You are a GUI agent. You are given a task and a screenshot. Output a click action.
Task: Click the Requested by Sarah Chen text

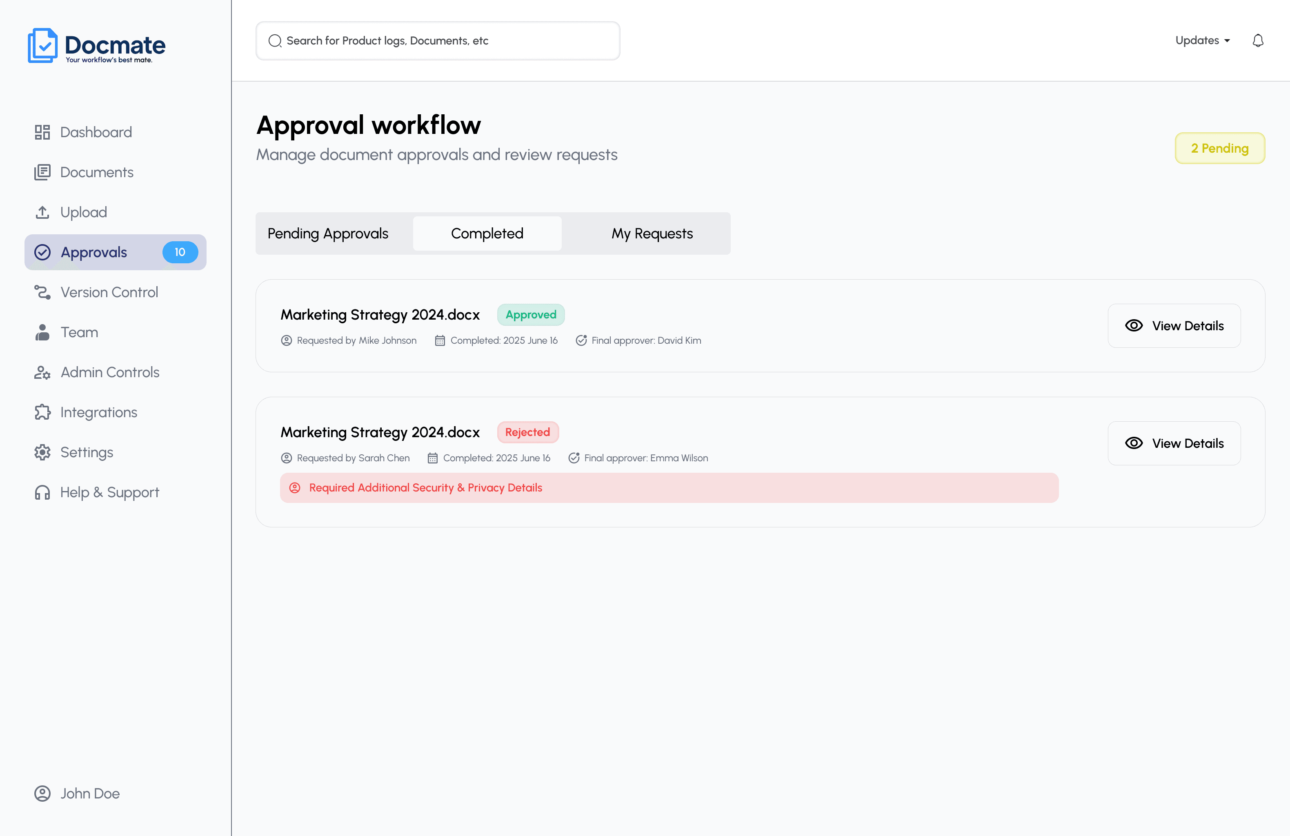click(x=354, y=458)
